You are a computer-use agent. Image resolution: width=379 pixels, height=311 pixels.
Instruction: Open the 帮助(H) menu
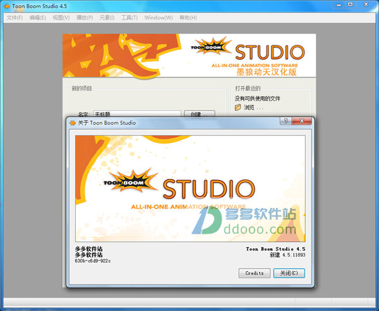coord(188,18)
